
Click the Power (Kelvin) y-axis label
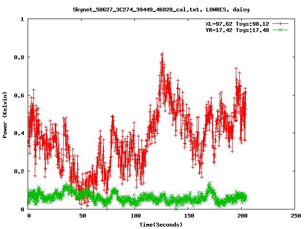tap(5, 115)
